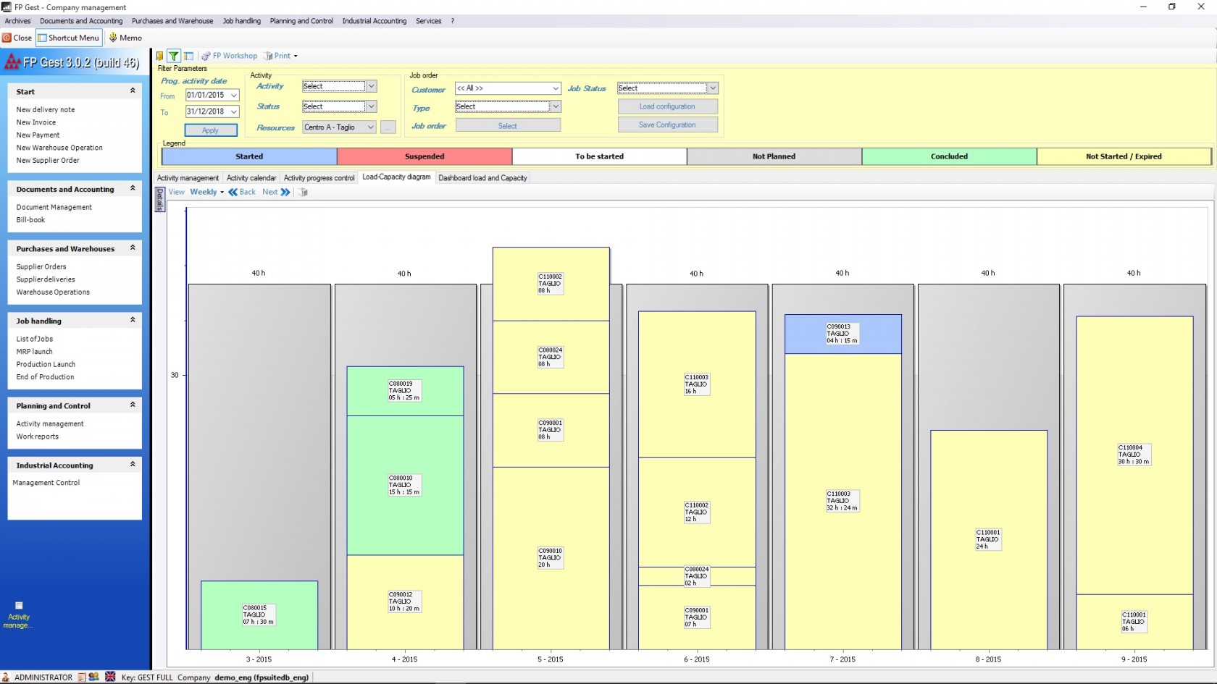Click the Job order Select button
The width and height of the screenshot is (1217, 684).
(x=508, y=126)
